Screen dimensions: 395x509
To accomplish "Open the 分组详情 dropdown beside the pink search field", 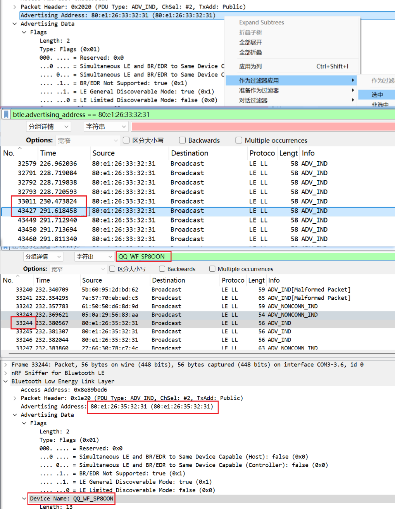I will [x=49, y=127].
